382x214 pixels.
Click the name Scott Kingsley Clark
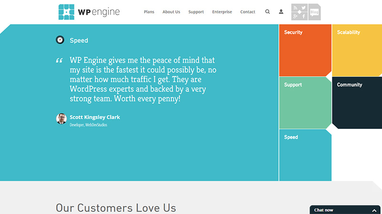(95, 117)
